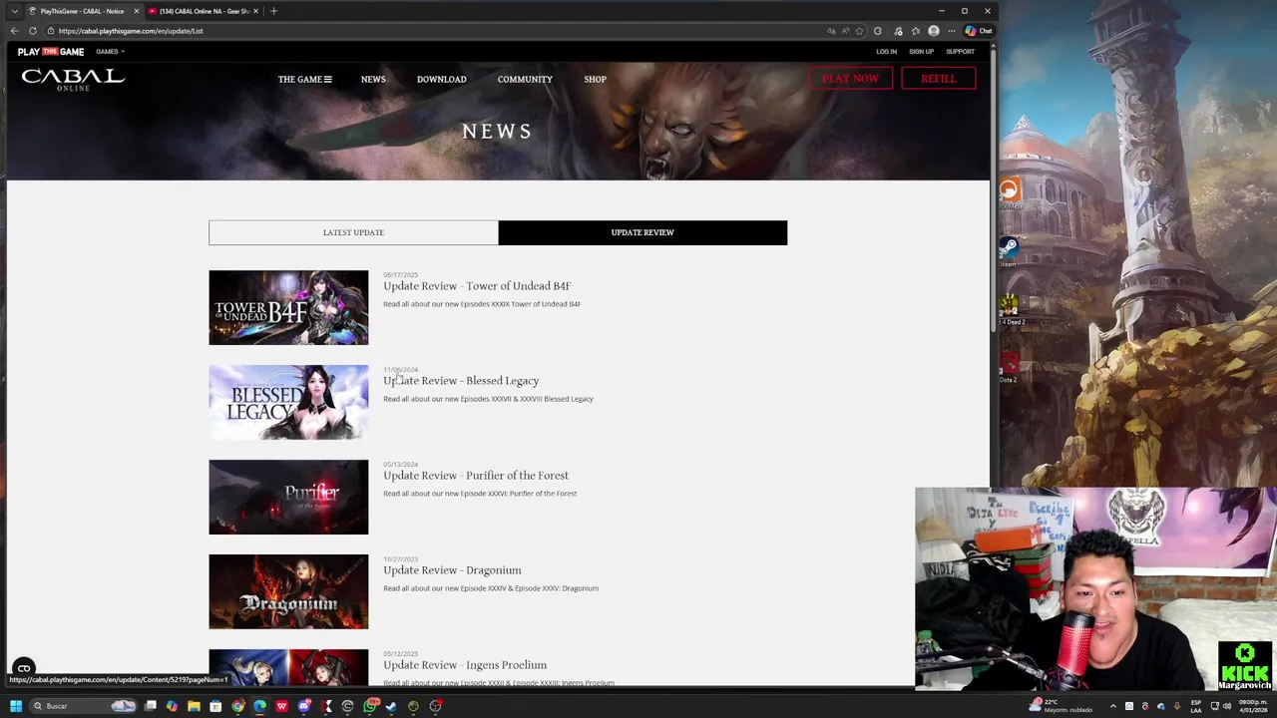1277x718 pixels.
Task: Show hidden system tray icons chevron
Action: (x=1113, y=706)
